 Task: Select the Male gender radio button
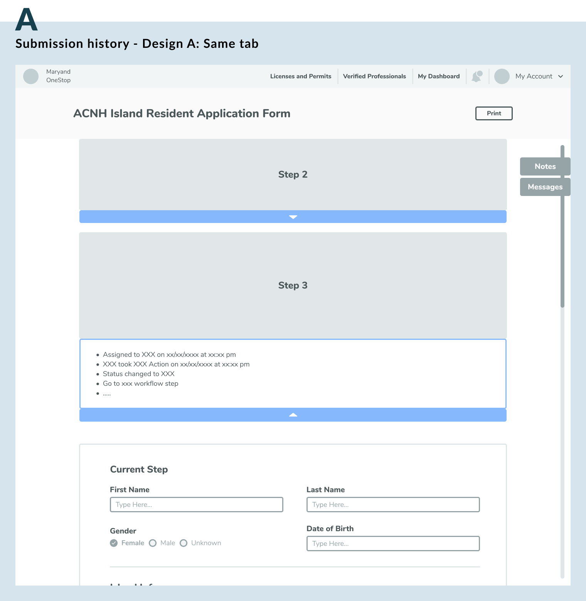pos(153,543)
